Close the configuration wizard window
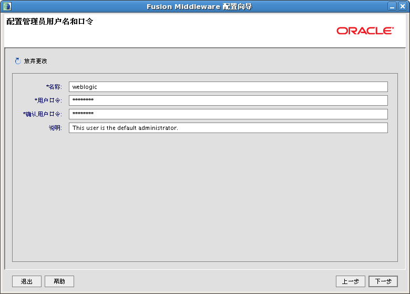The image size is (410, 294). [403, 6]
